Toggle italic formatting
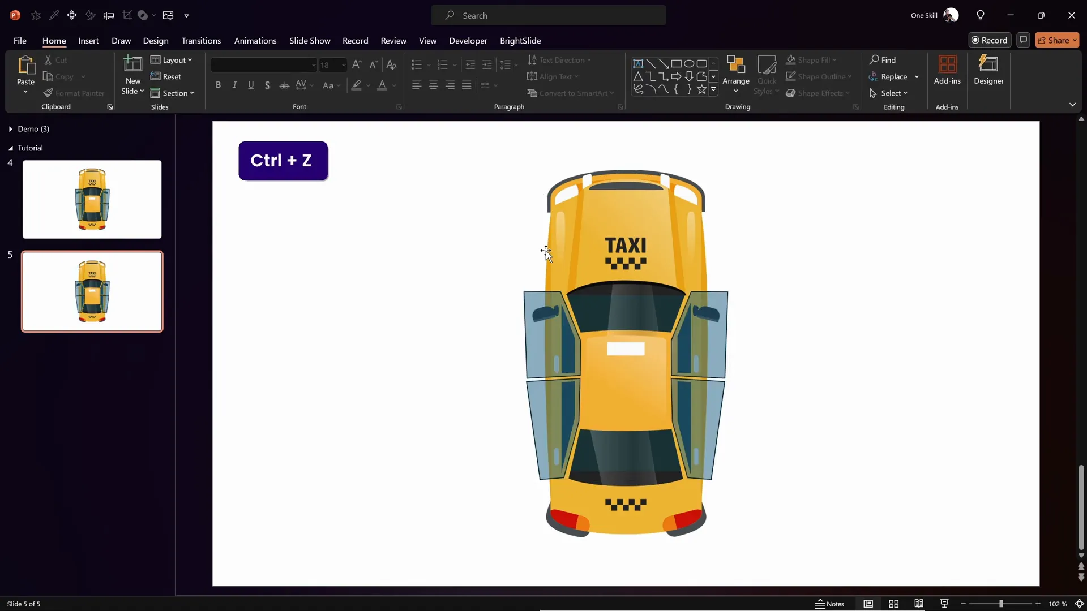This screenshot has width=1087, height=611. click(234, 85)
